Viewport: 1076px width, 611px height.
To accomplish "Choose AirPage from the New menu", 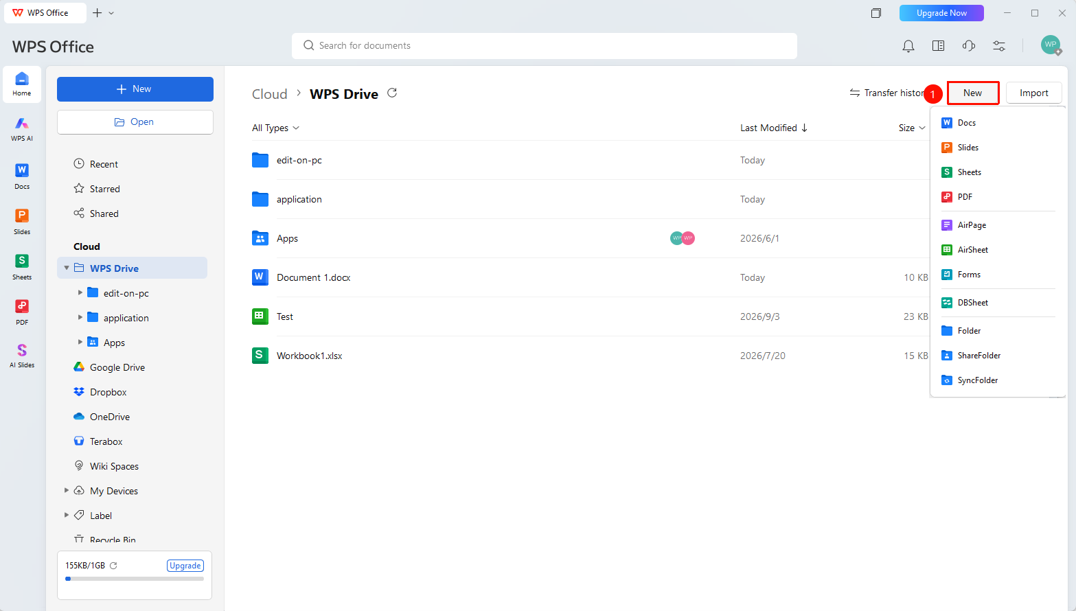I will coord(998,225).
